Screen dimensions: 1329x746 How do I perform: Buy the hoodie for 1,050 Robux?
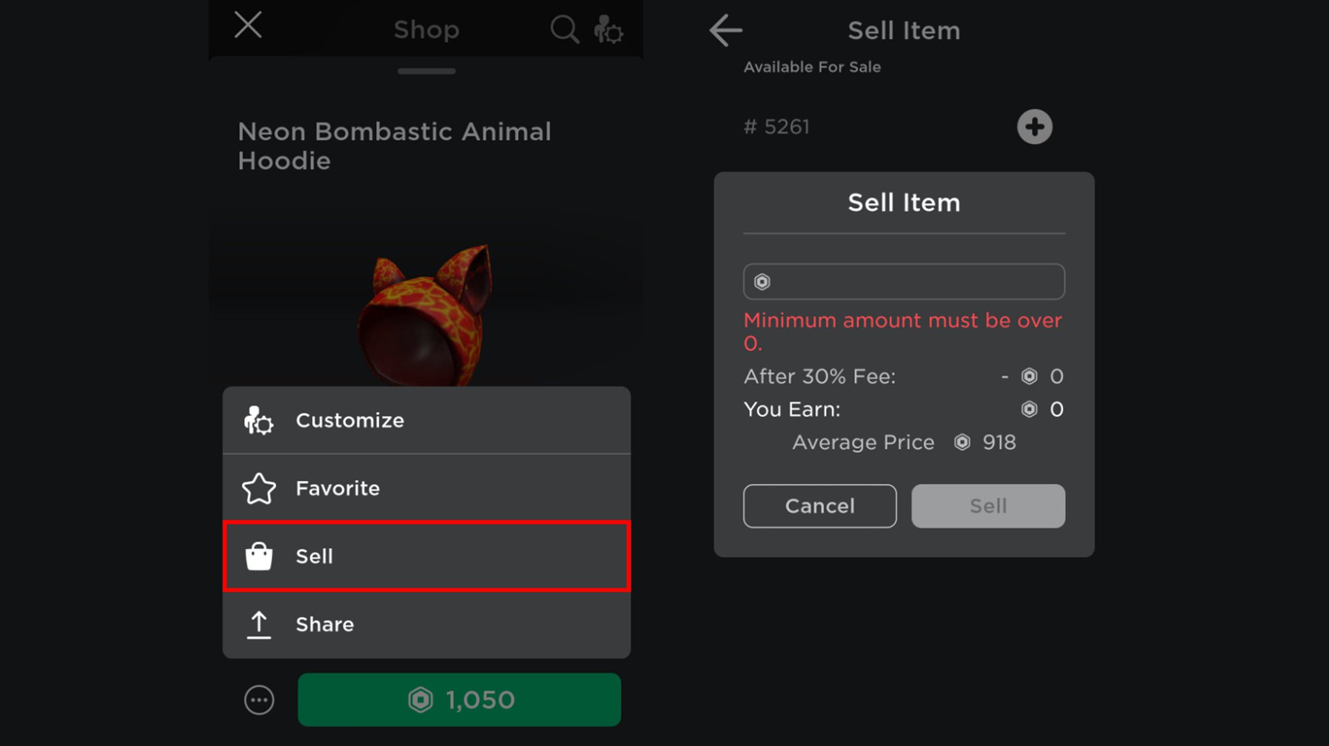(459, 700)
